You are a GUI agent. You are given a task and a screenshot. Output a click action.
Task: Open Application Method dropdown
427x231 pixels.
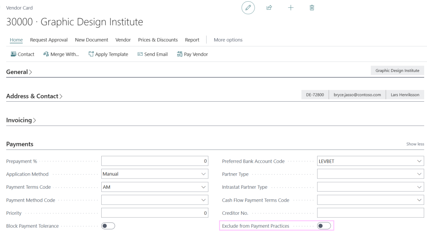(203, 174)
